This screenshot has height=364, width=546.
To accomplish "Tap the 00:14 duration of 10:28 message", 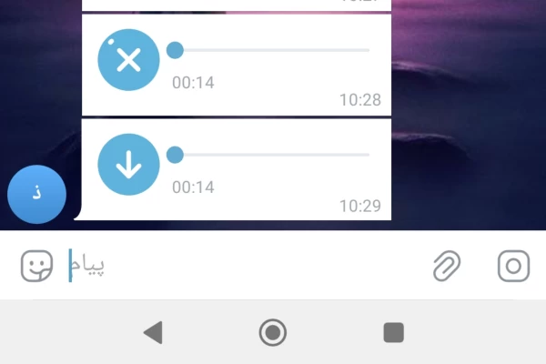I will (193, 83).
